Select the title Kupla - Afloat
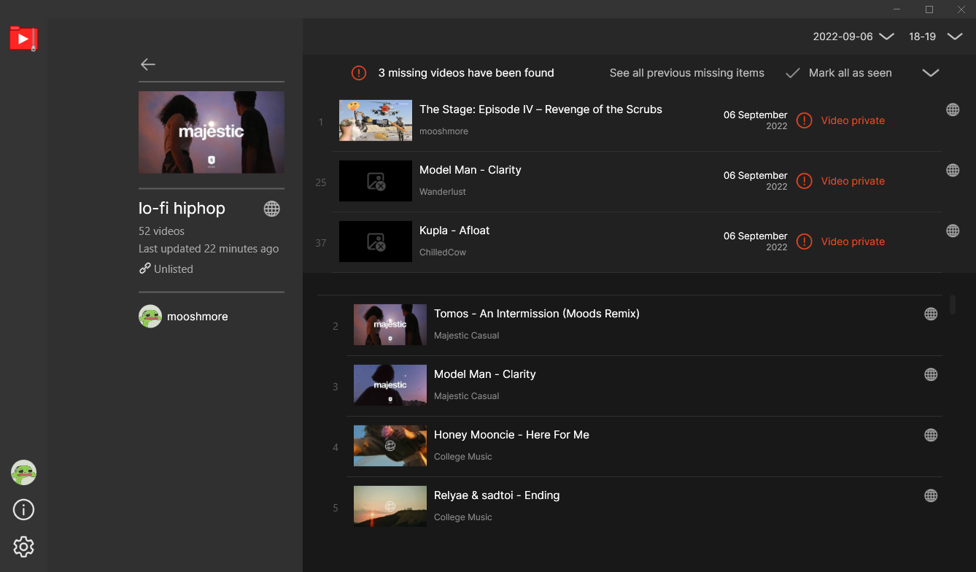 click(454, 231)
